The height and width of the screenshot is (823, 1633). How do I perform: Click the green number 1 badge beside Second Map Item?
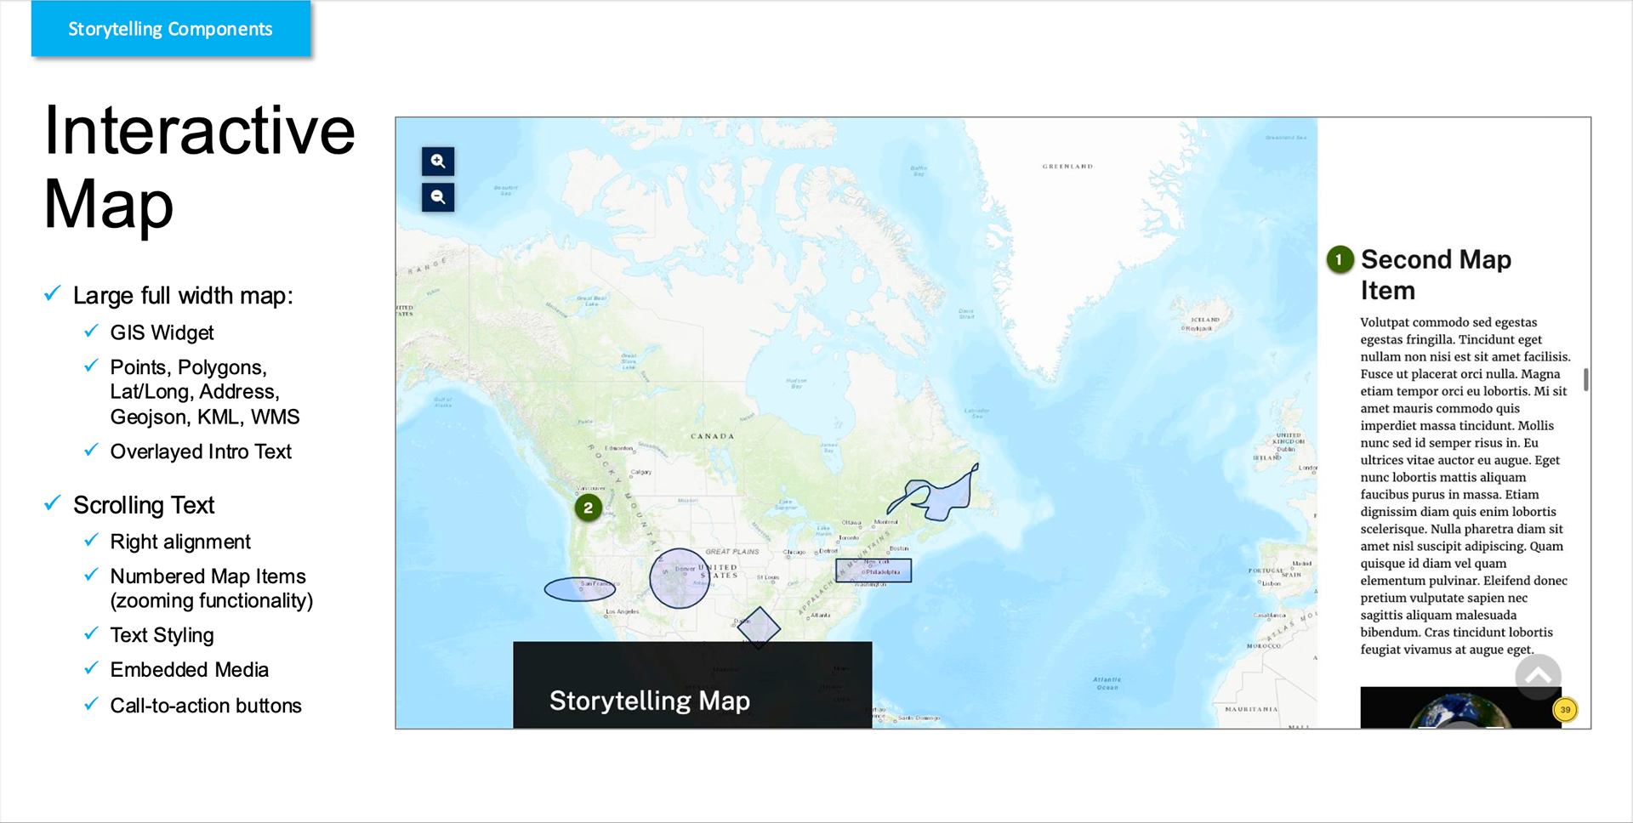click(1340, 259)
